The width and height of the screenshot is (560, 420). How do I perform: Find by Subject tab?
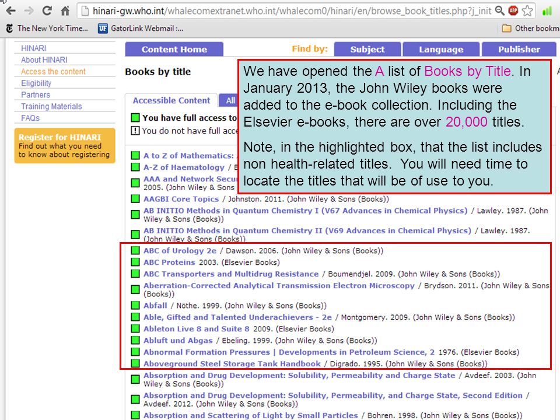367,49
